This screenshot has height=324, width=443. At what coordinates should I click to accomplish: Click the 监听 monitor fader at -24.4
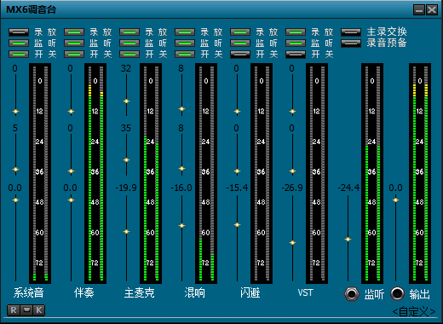tap(348, 240)
